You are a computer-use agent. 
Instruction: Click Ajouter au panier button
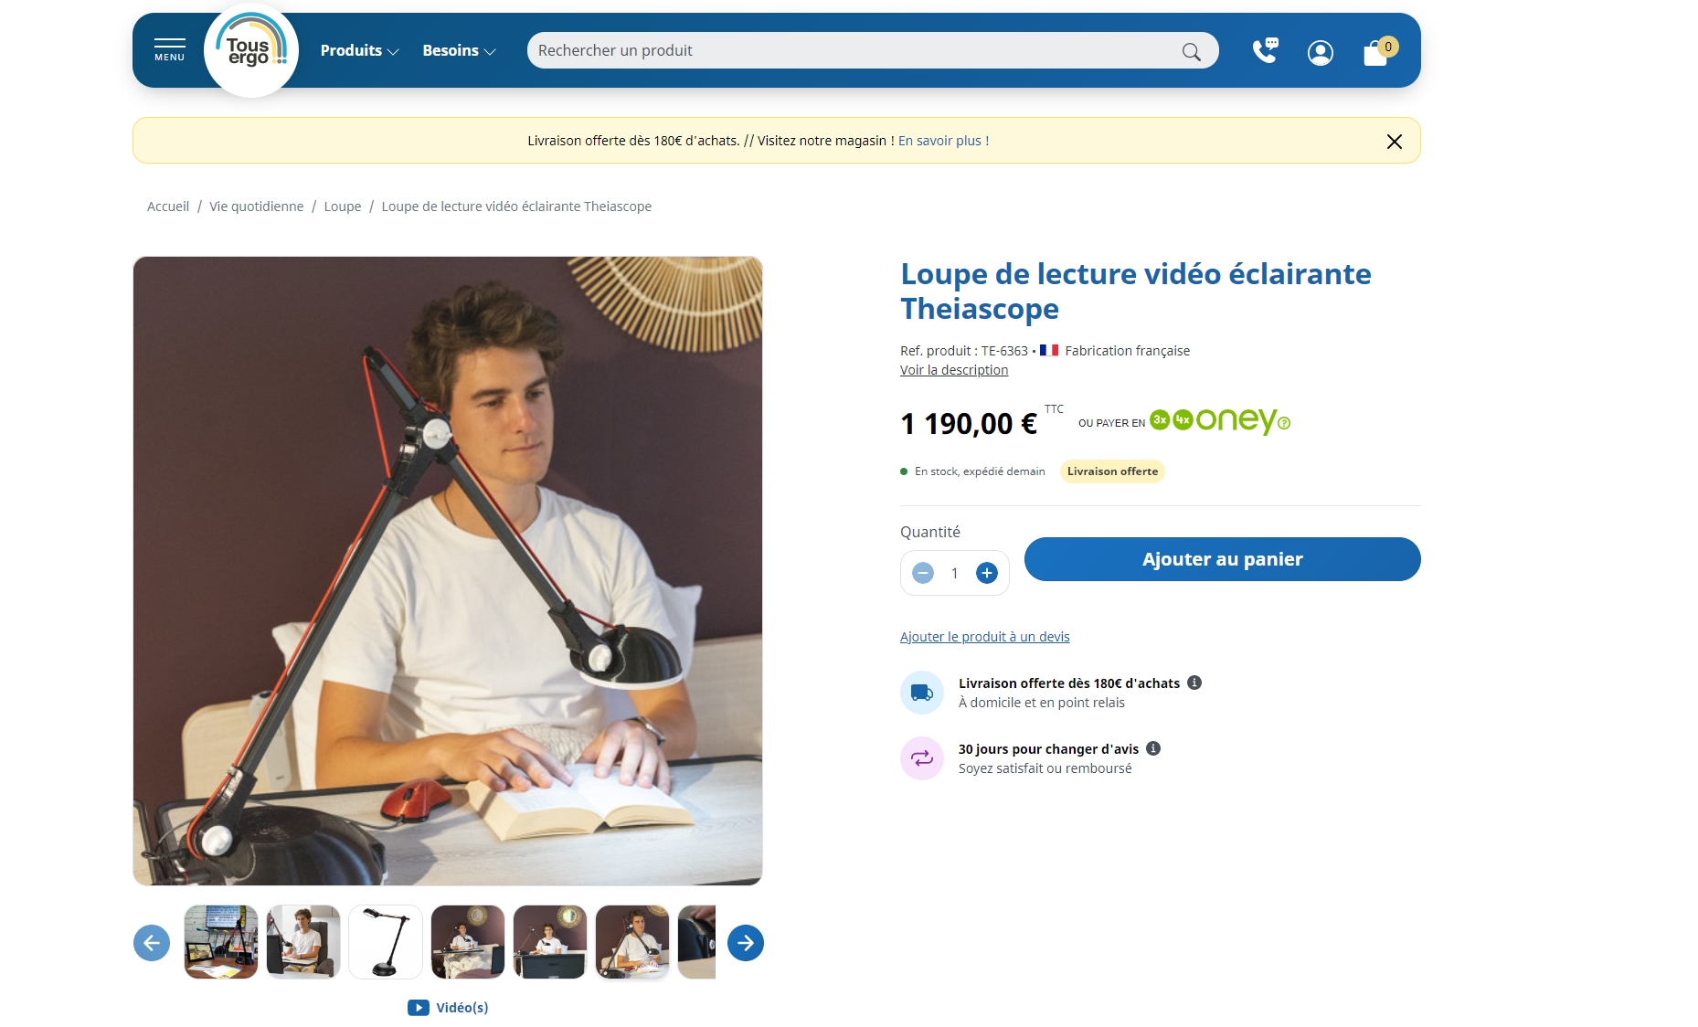(x=1222, y=559)
